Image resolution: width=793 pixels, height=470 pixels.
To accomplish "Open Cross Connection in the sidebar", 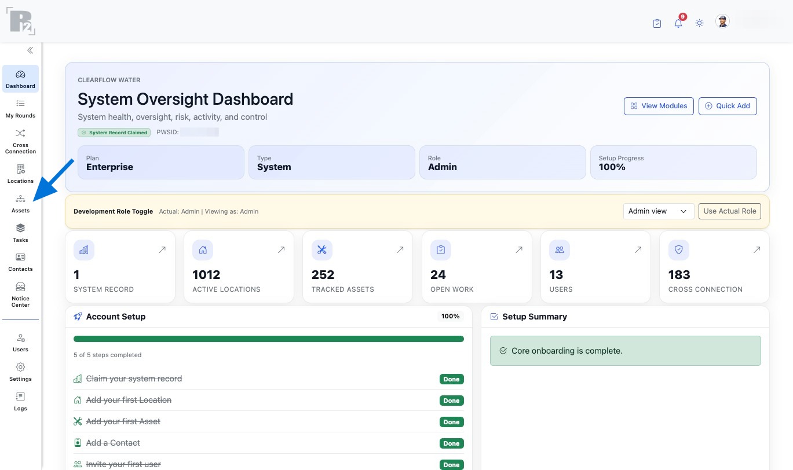I will click(x=20, y=141).
